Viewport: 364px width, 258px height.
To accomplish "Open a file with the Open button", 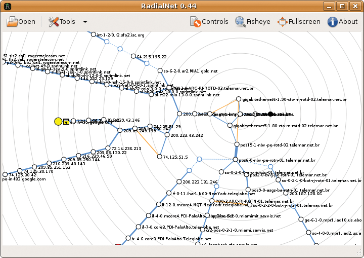I will 21,22.
